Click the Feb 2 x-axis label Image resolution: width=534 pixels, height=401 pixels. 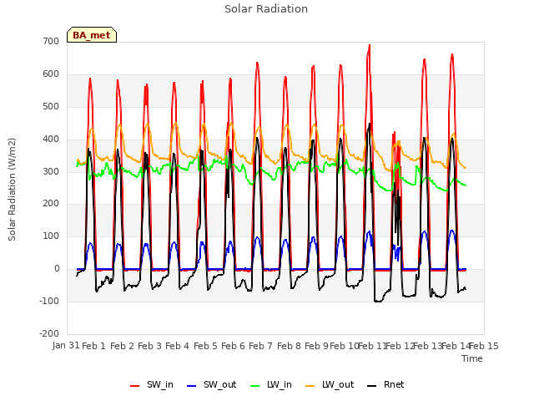[122, 346]
